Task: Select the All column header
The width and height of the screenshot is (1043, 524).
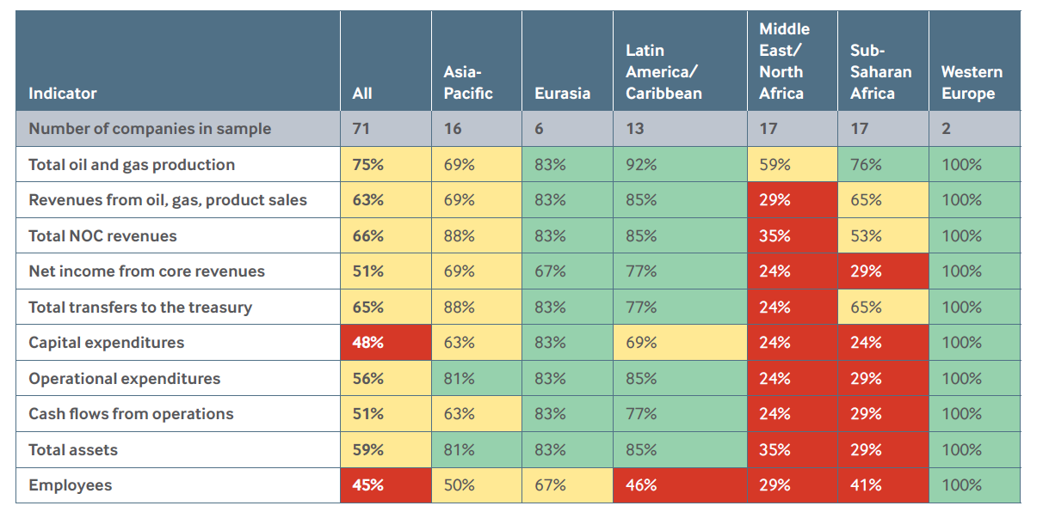Action: [362, 94]
